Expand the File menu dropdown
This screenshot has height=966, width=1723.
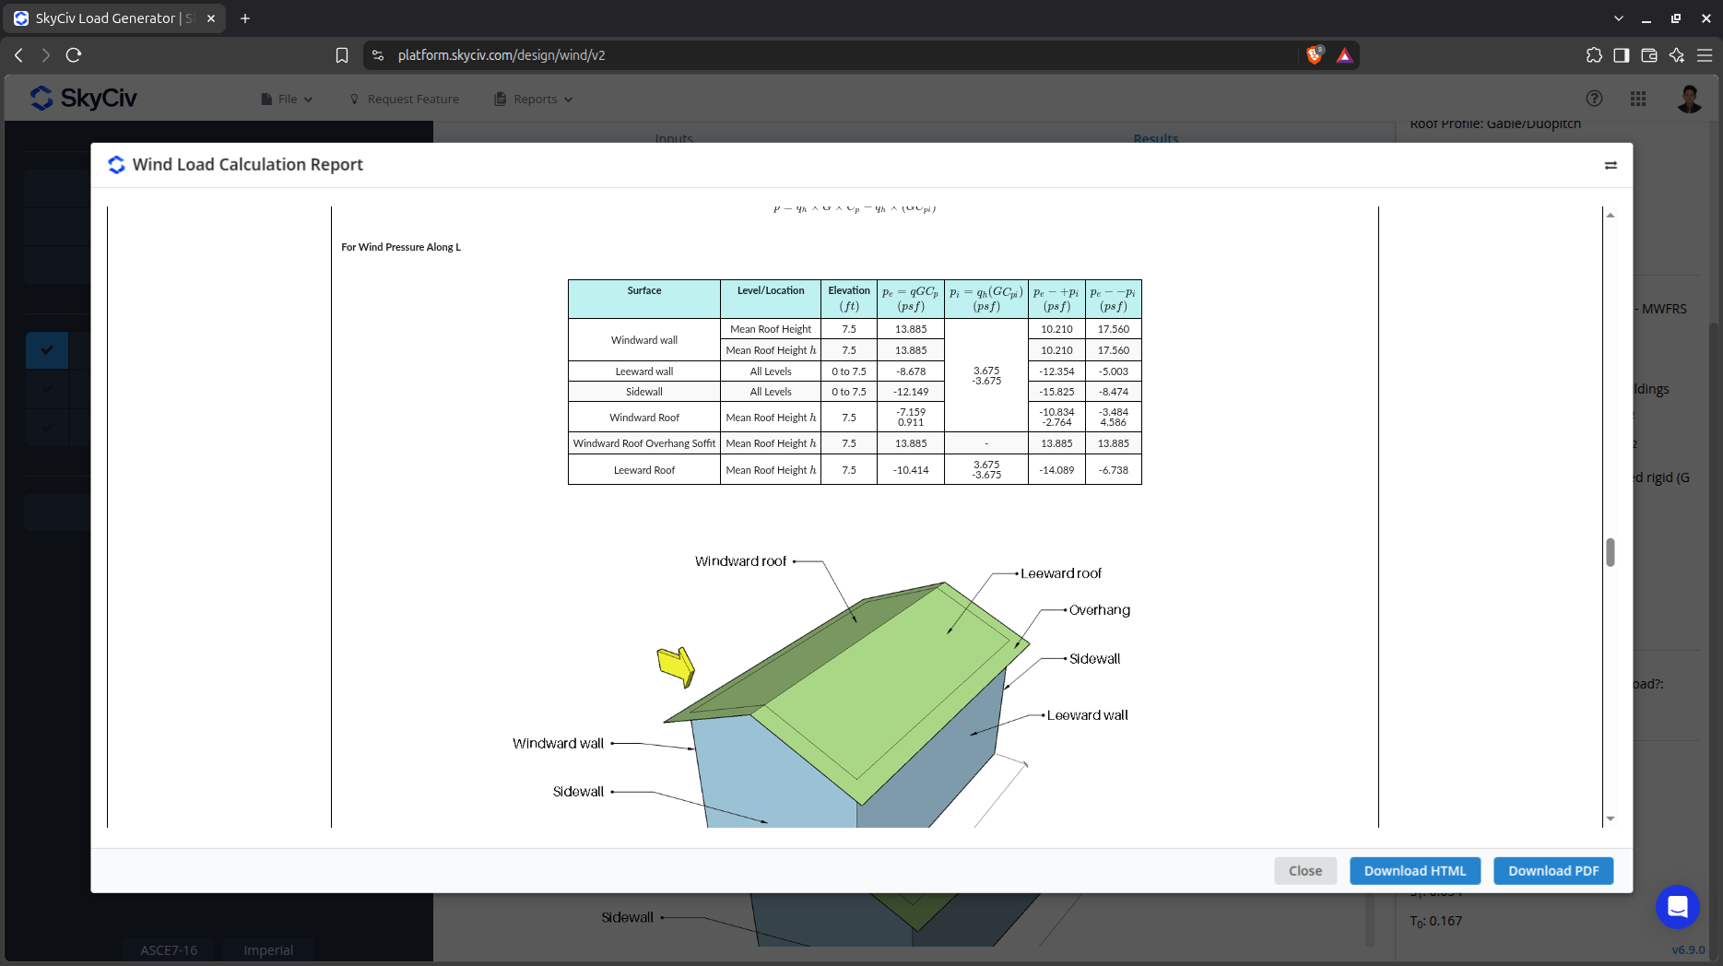click(287, 99)
